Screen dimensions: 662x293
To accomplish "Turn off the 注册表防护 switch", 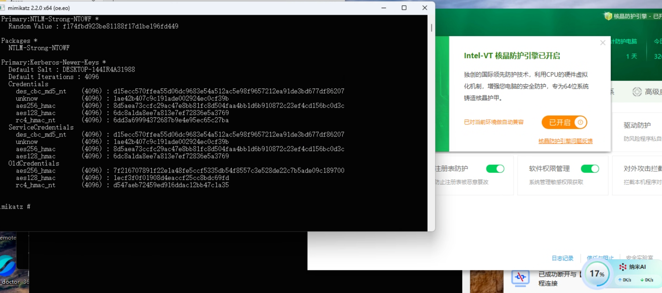I will tap(495, 169).
